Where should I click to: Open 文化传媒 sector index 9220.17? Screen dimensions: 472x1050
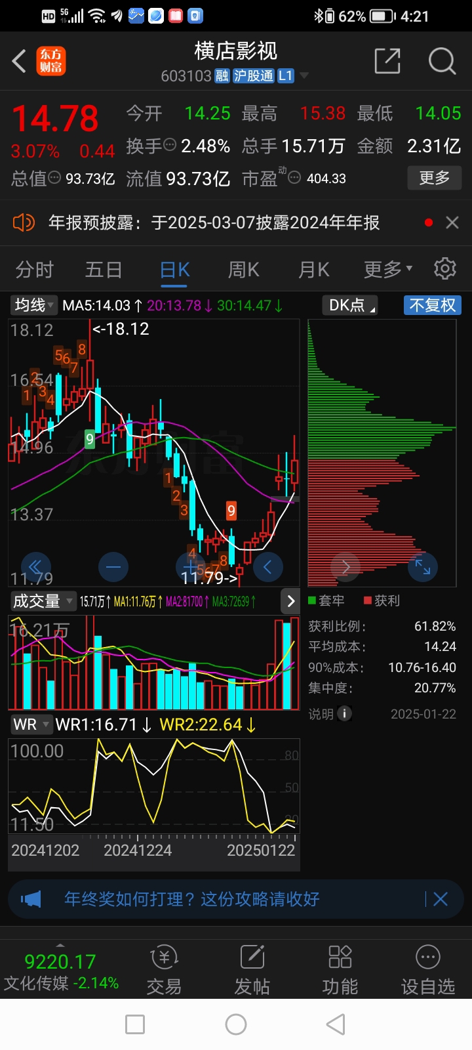point(61,971)
